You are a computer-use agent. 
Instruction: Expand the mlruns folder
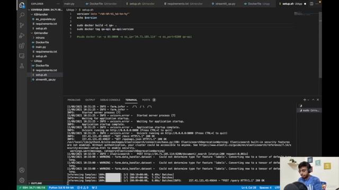(40, 37)
